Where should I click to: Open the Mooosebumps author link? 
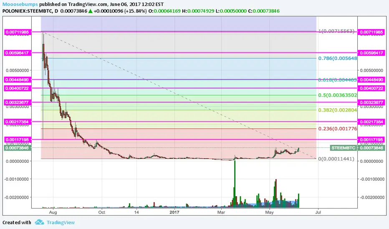click(x=20, y=4)
